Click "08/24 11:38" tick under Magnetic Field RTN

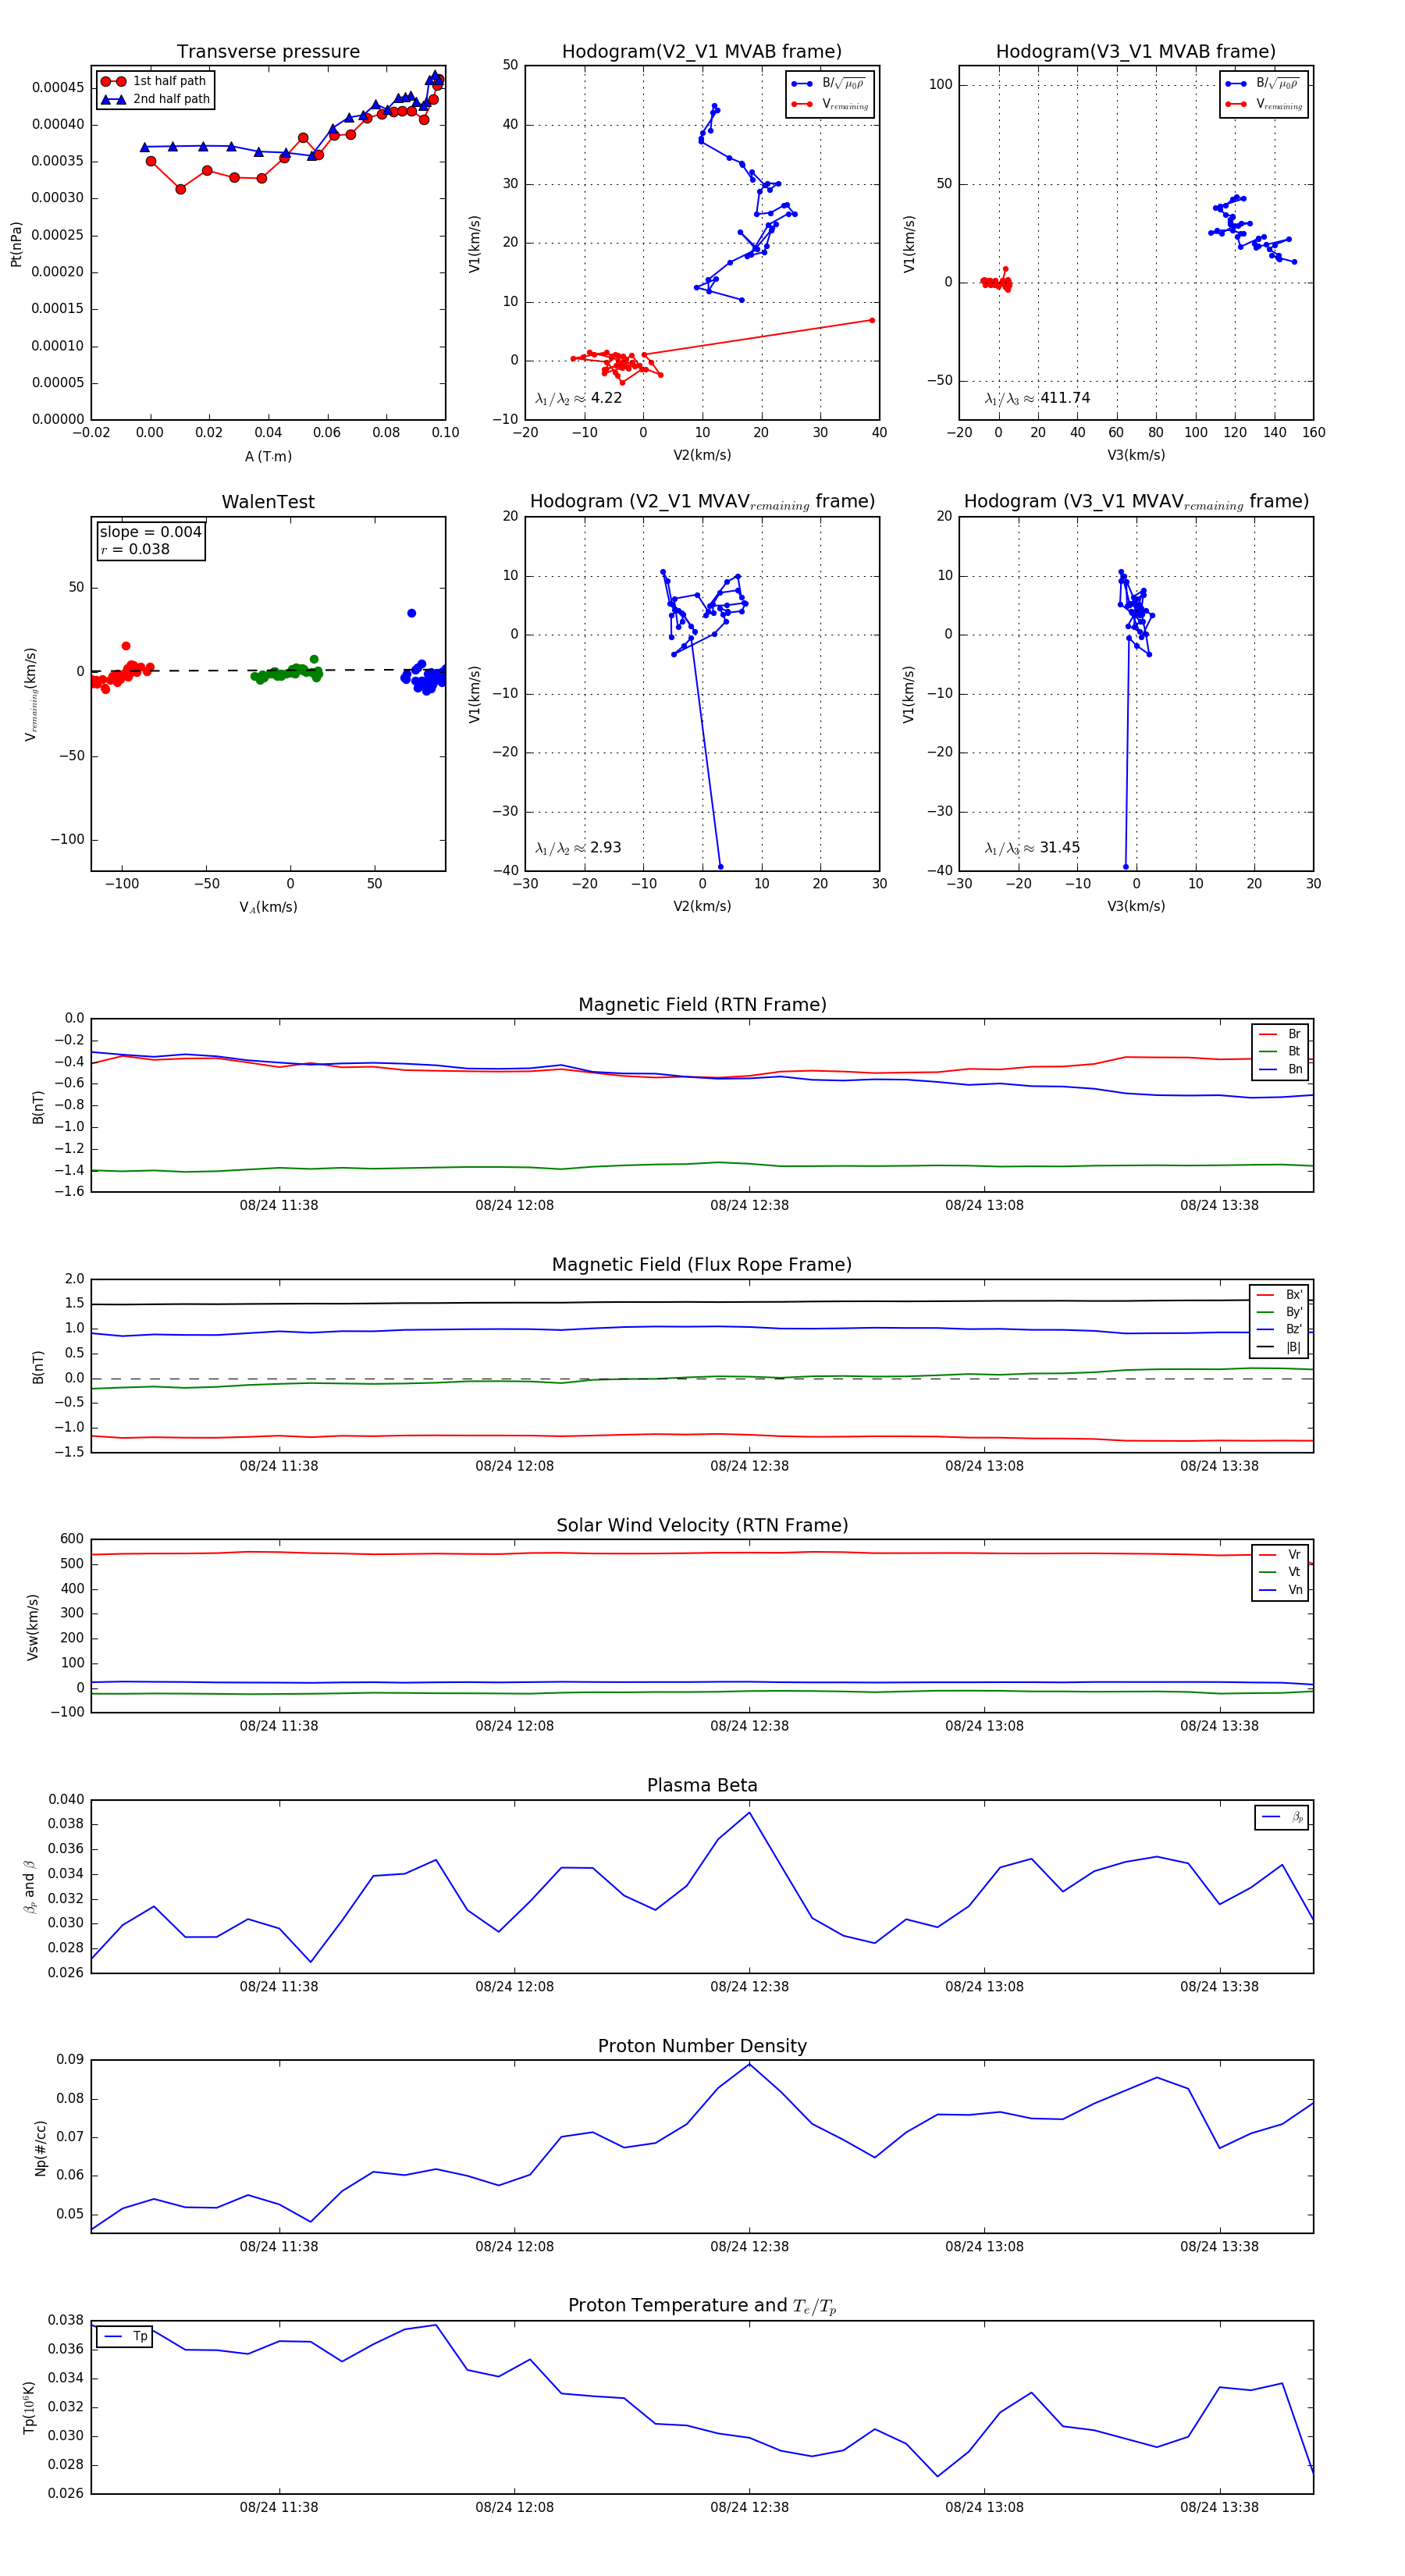(x=279, y=1205)
